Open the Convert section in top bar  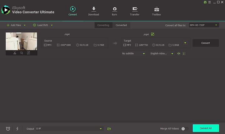[72, 11]
